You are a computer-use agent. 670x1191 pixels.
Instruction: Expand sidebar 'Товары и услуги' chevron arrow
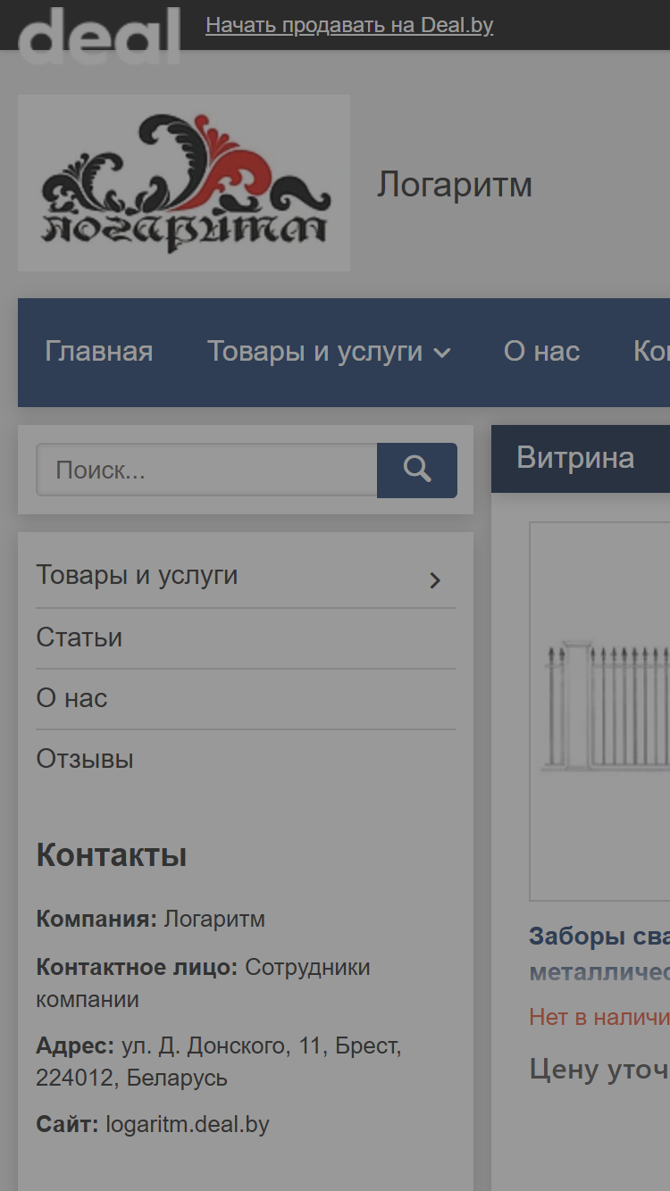pos(435,580)
